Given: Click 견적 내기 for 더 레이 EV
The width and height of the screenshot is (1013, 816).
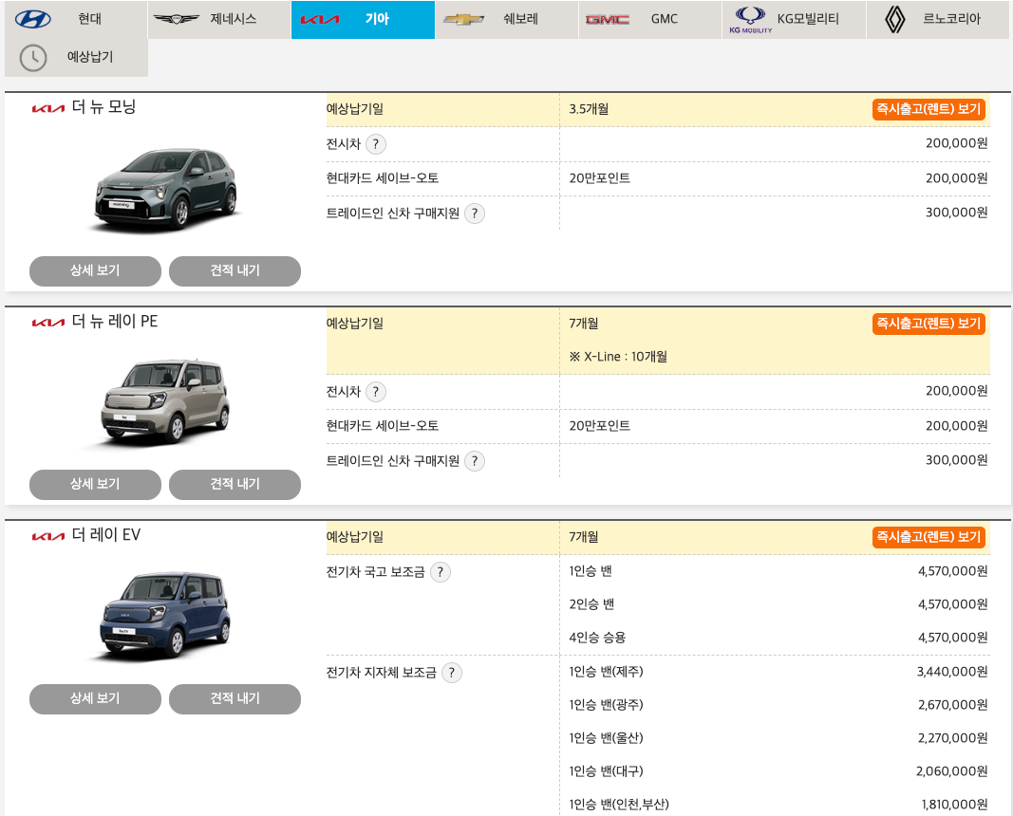Looking at the screenshot, I should pos(235,698).
